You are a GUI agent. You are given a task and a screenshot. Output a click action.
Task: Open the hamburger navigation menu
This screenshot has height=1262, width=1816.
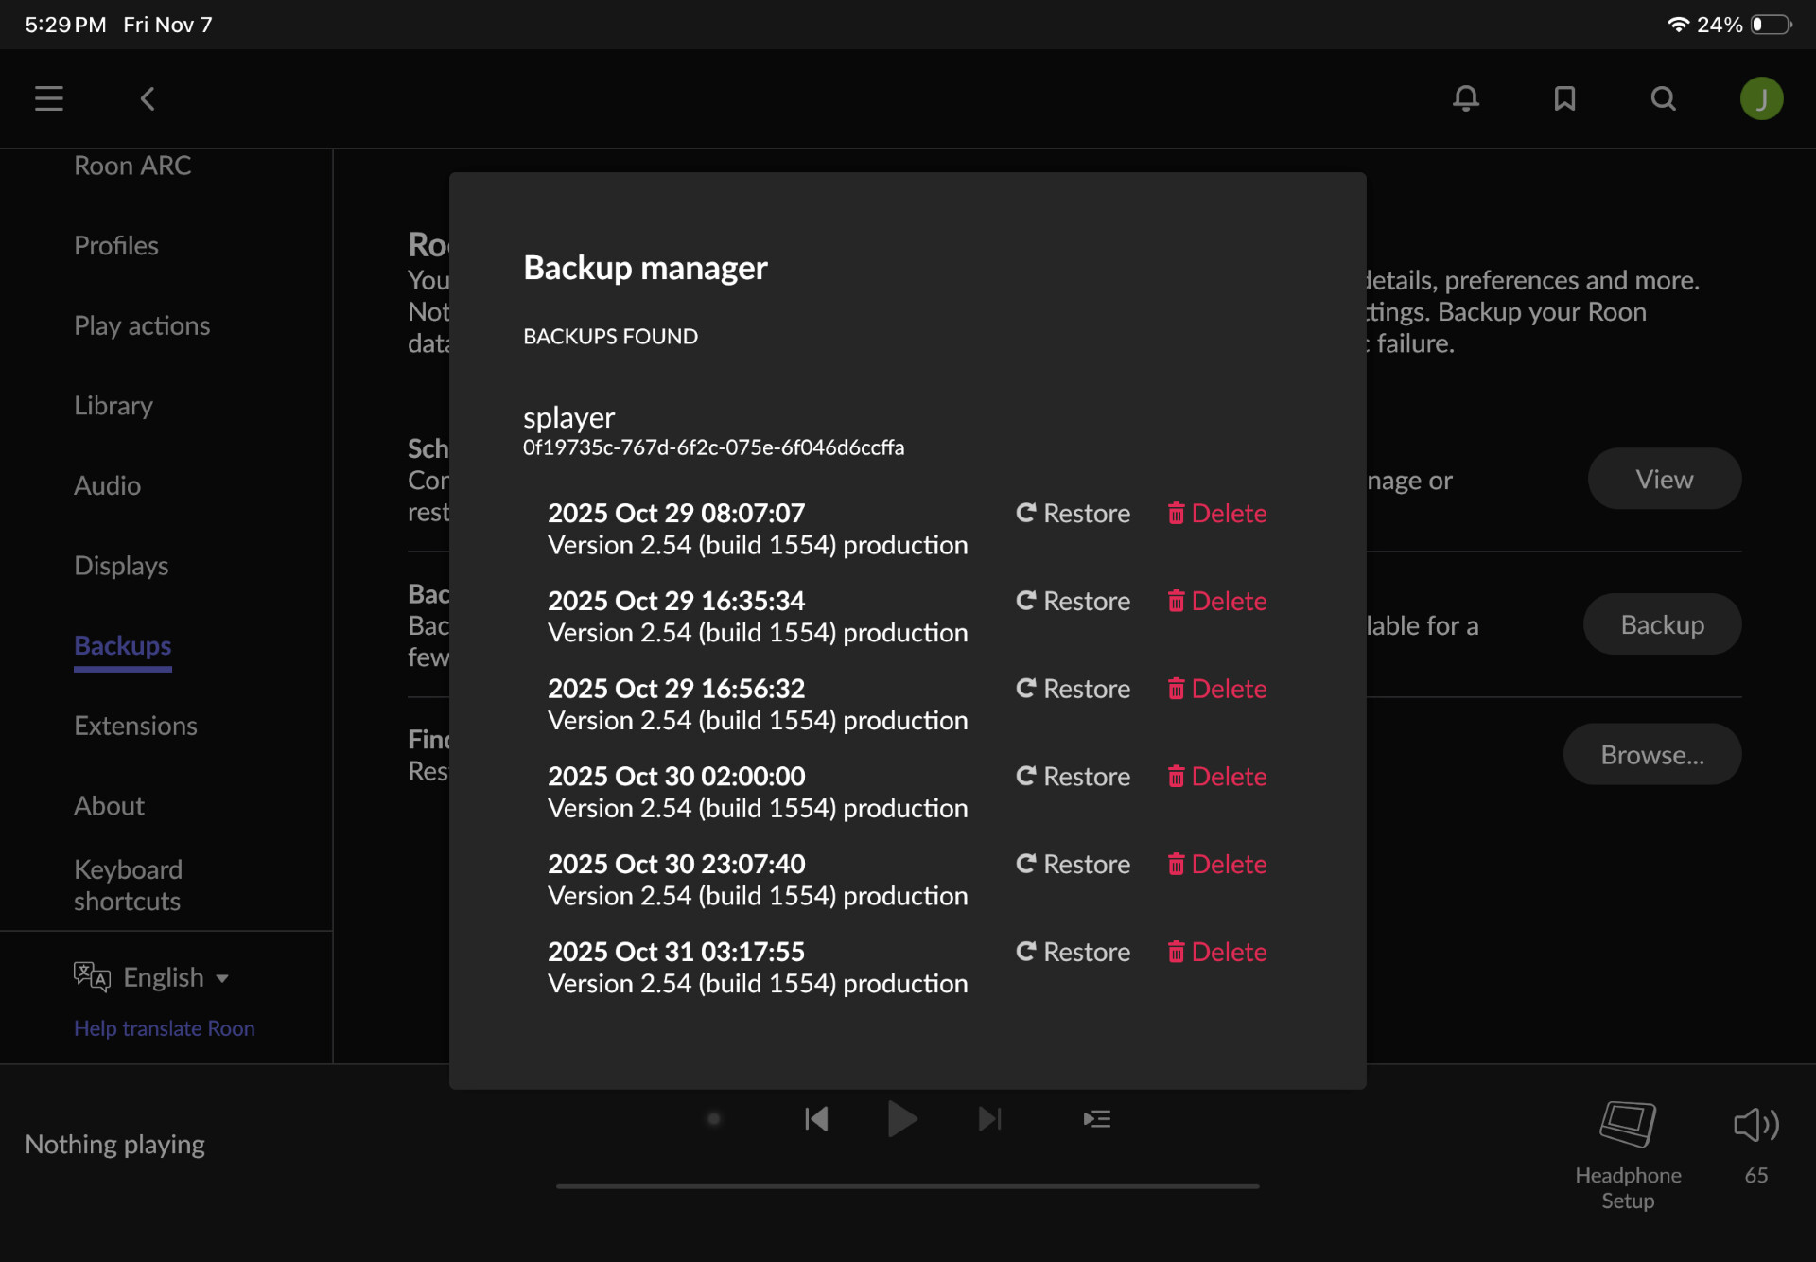click(x=49, y=98)
